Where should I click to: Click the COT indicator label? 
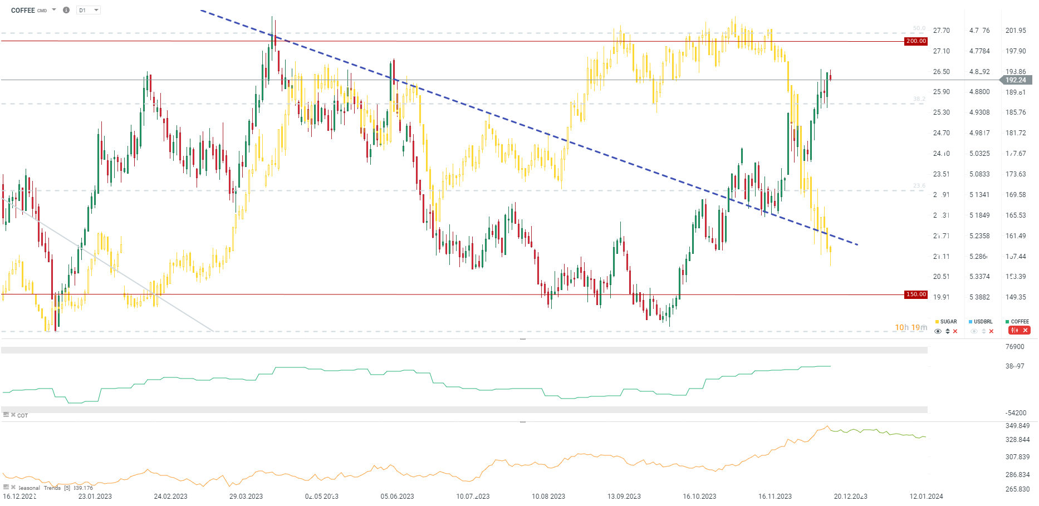point(22,415)
